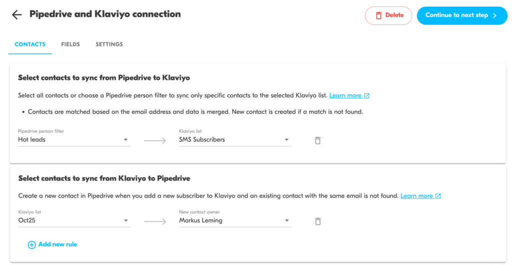This screenshot has height=265, width=512.
Task: Click Continue to next step
Action: 456,15
